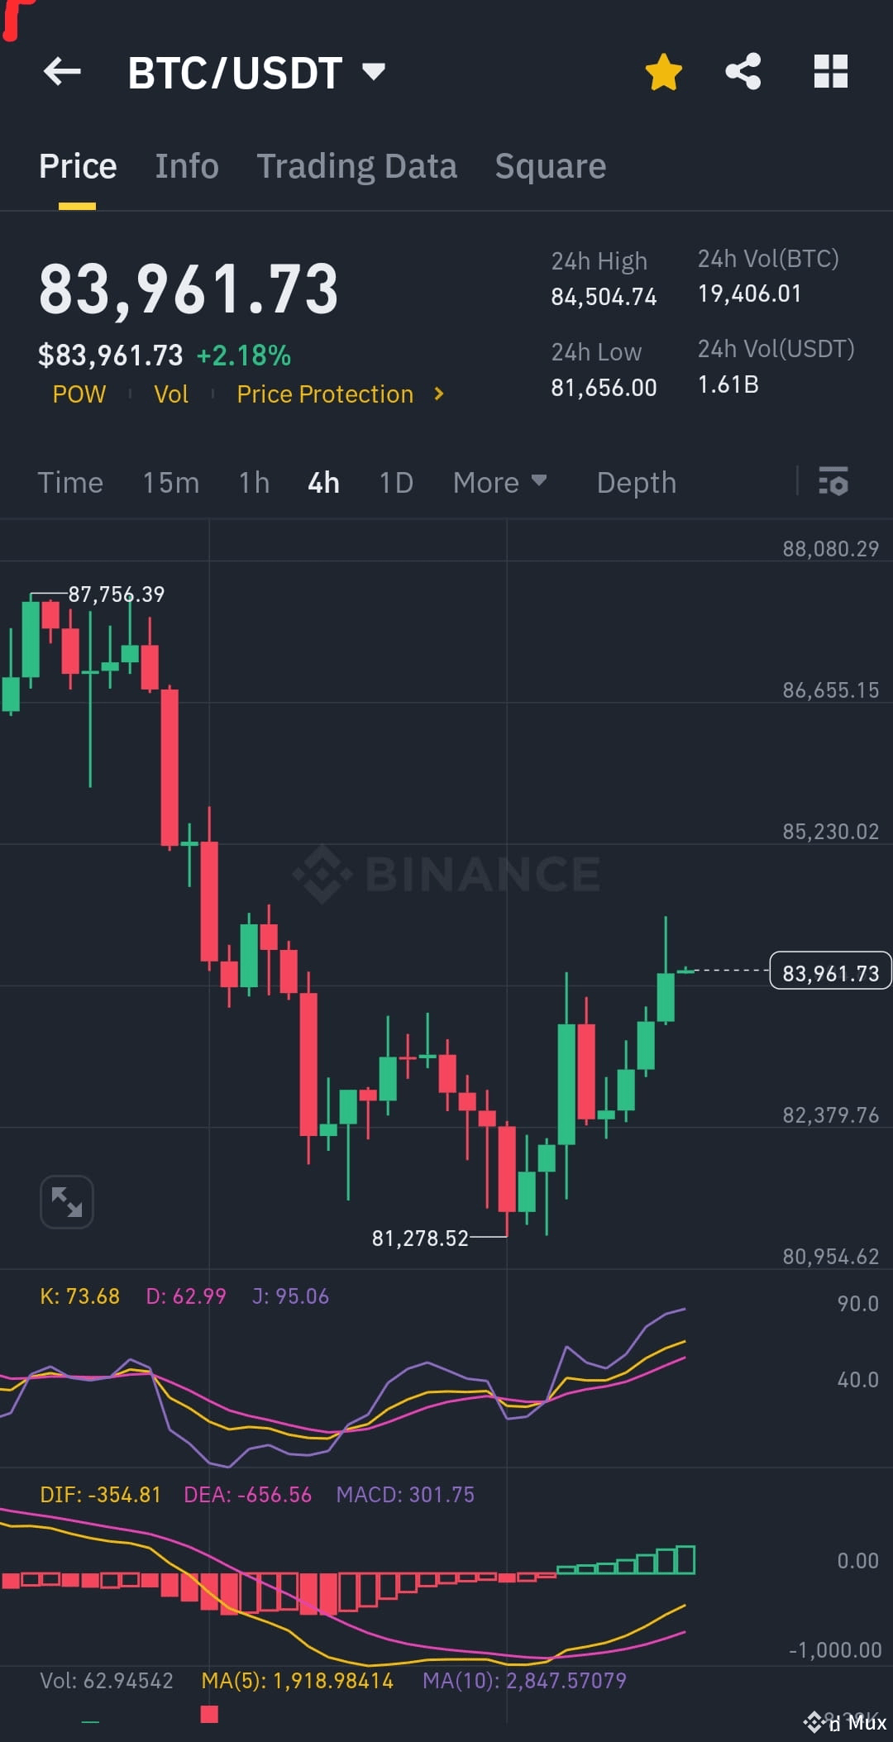Expand the More timeframe dropdown
This screenshot has width=893, height=1742.
coord(499,482)
